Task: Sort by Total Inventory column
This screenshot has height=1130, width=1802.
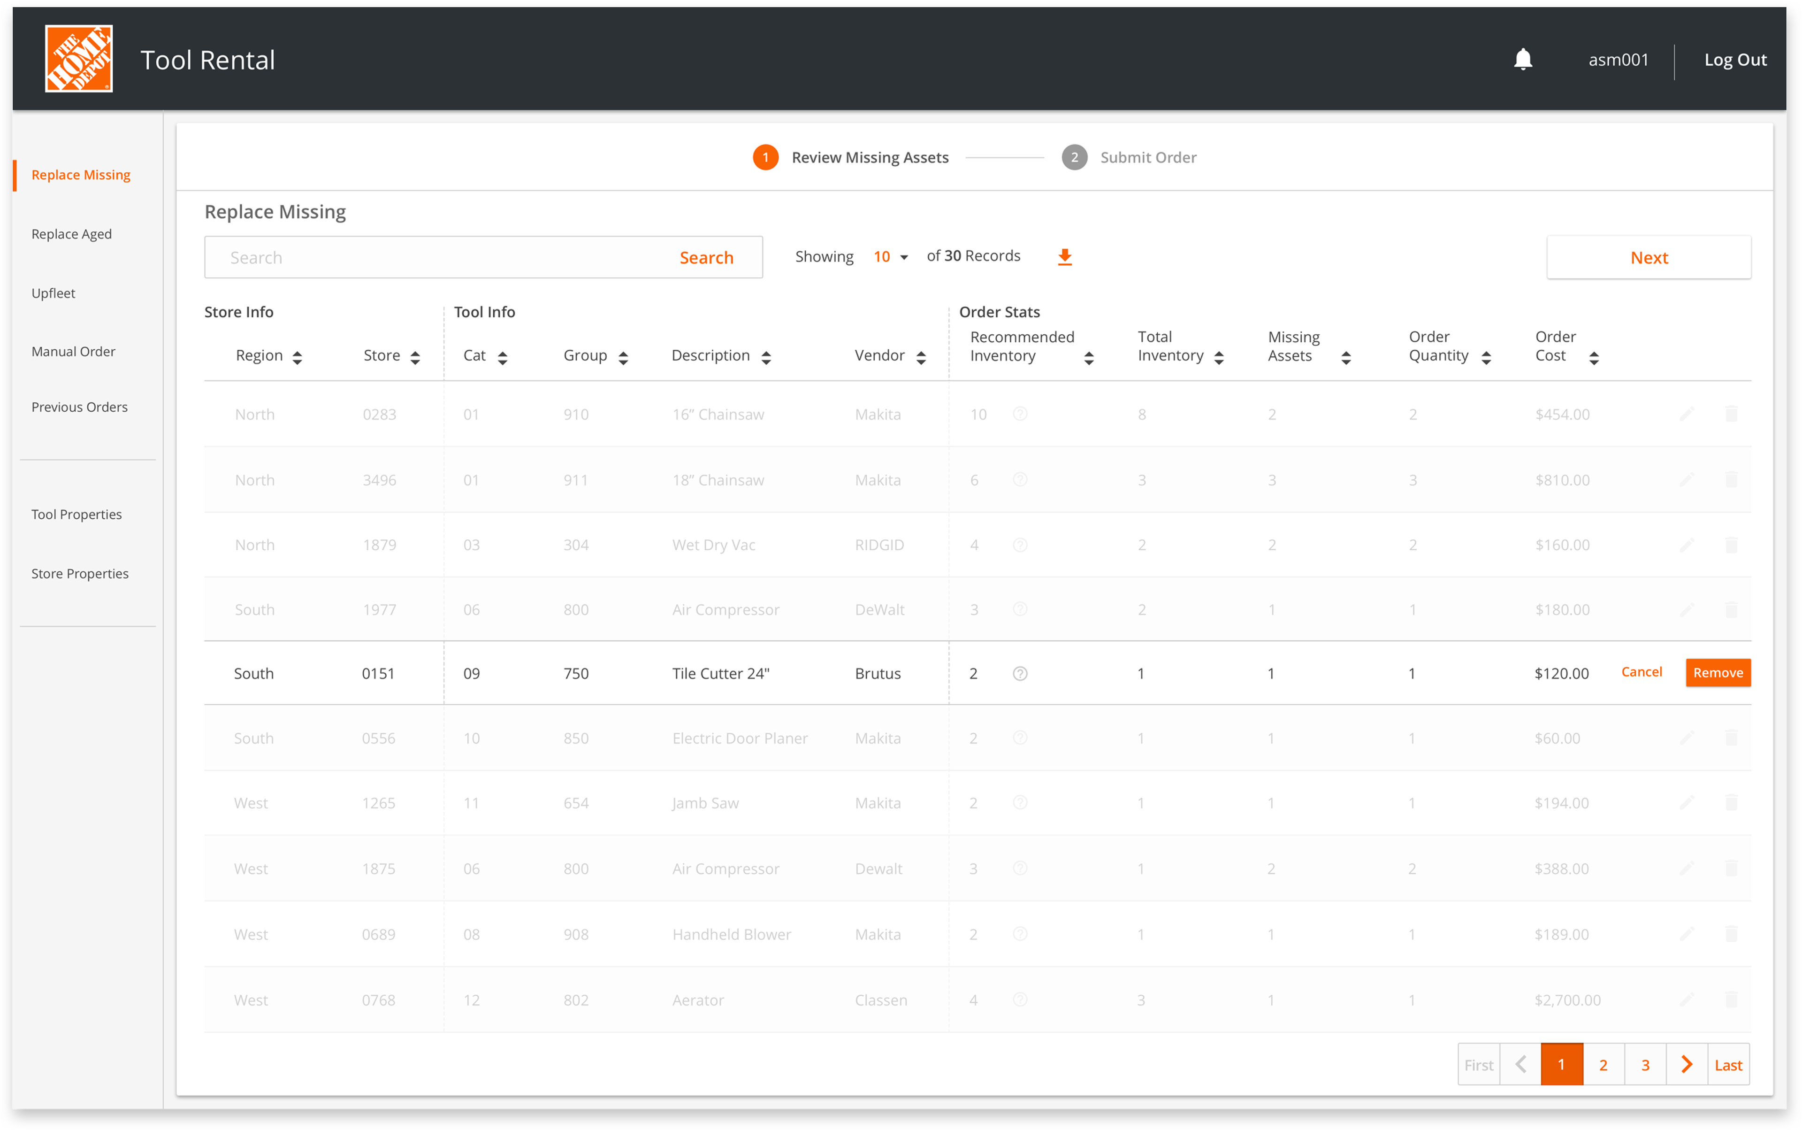Action: [x=1219, y=358]
